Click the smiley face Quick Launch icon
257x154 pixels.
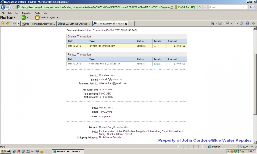[x=42, y=151]
